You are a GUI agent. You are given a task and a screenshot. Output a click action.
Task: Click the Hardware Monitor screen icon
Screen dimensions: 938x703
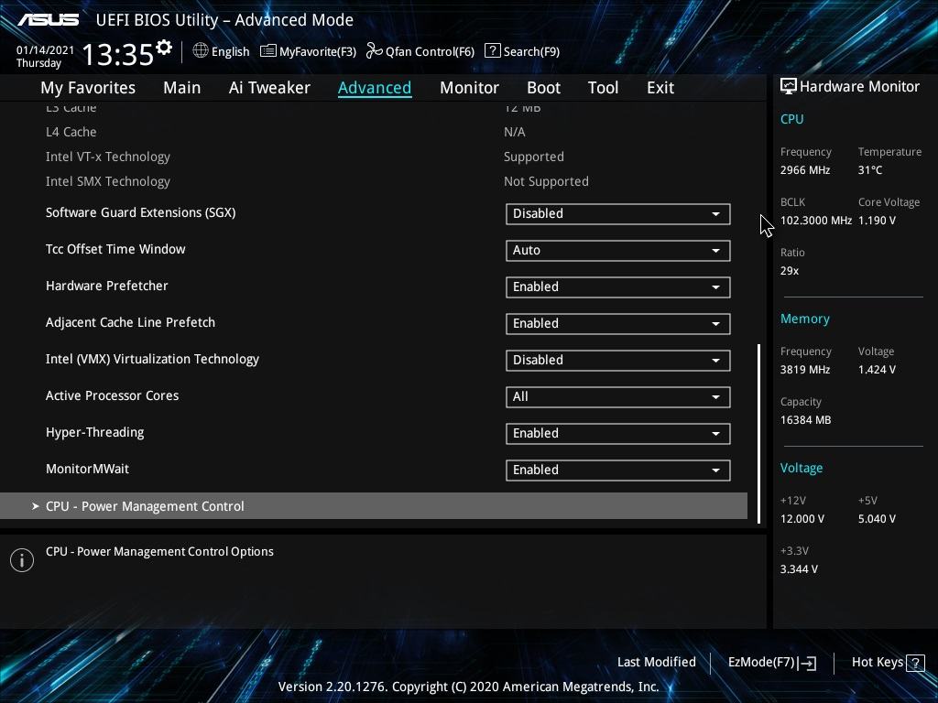pos(789,87)
